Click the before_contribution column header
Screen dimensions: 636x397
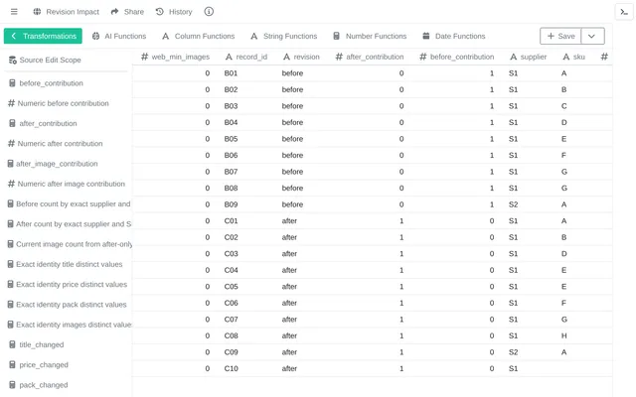coord(457,57)
